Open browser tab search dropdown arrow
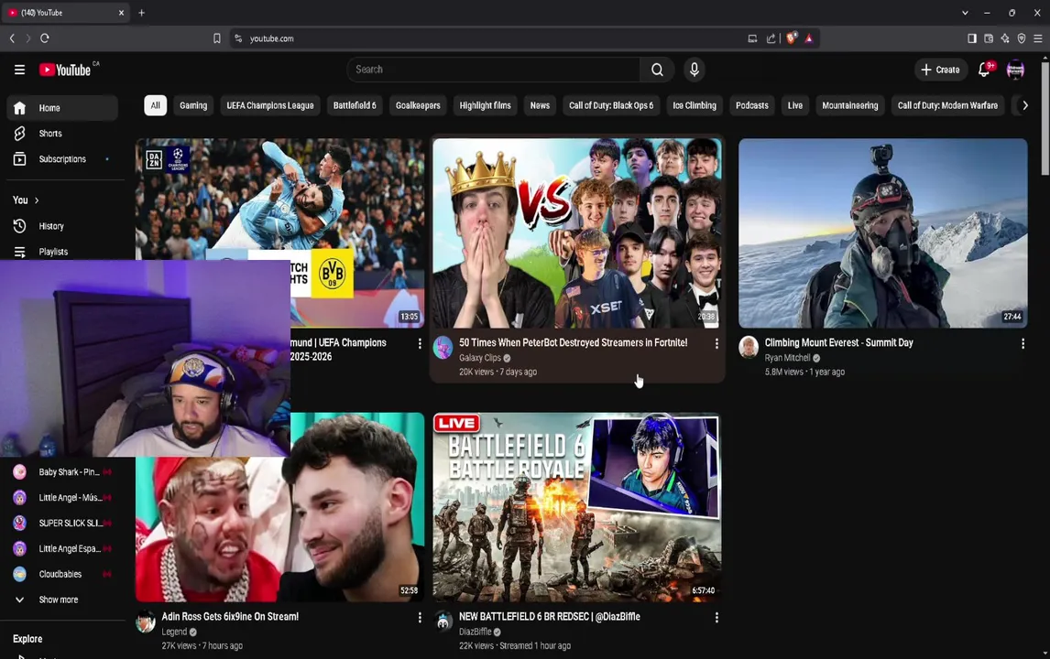1050x659 pixels. [x=965, y=13]
